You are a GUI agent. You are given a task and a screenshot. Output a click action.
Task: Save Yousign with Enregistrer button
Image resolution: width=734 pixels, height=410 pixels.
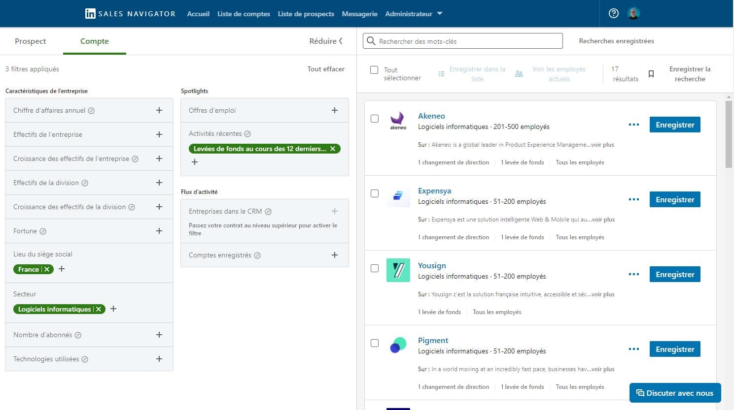coord(675,274)
